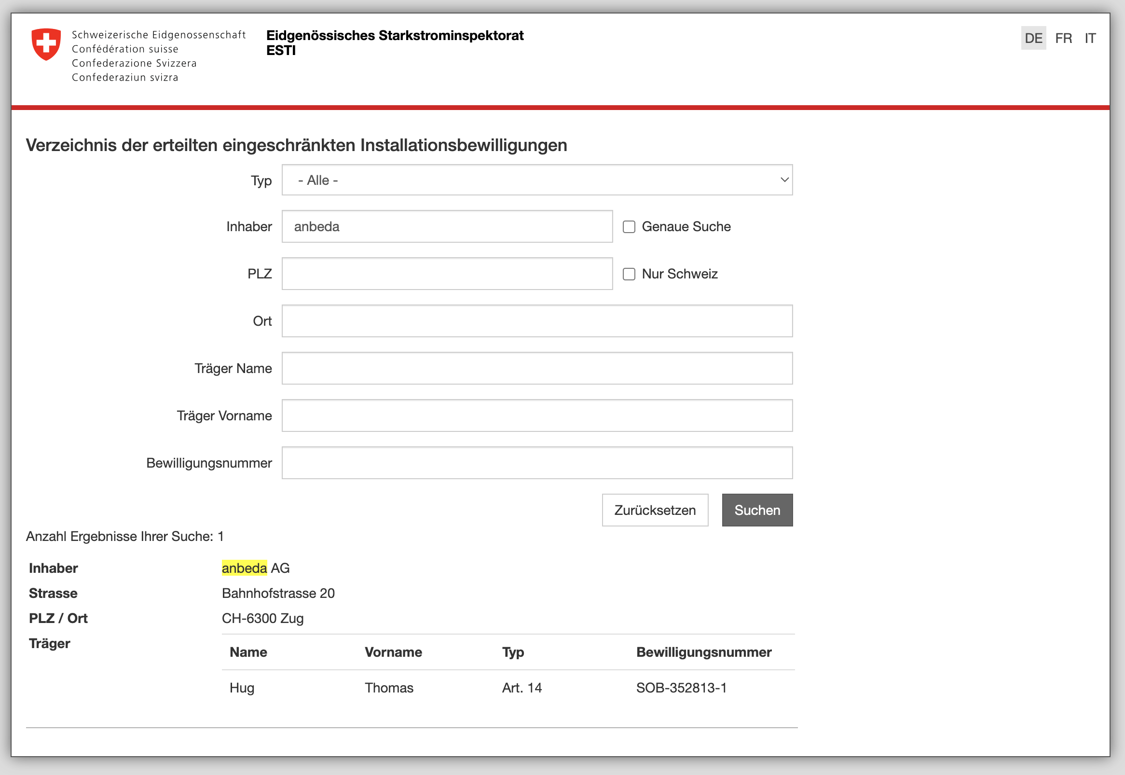Switch the language to DE
The image size is (1125, 775).
1033,38
